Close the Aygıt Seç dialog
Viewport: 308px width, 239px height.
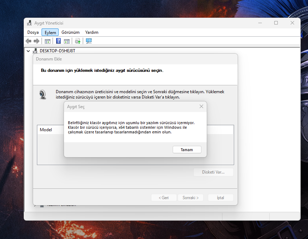(x=201, y=106)
